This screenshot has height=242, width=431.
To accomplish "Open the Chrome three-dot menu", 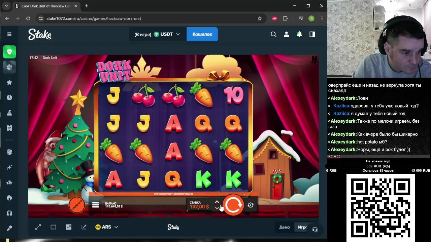I will coord(322,18).
